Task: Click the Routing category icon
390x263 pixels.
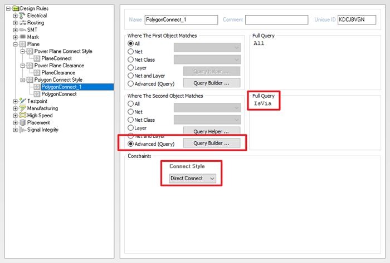Action: click(23, 23)
